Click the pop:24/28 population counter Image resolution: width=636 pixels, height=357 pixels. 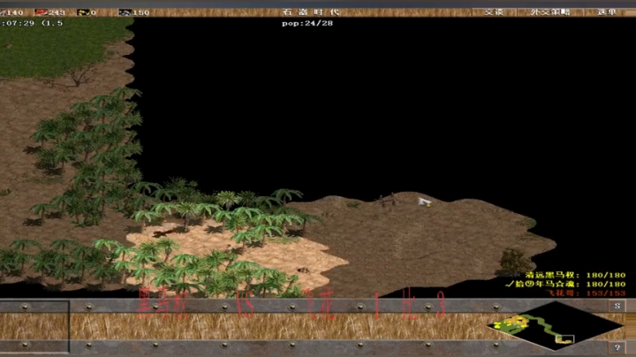(x=307, y=24)
